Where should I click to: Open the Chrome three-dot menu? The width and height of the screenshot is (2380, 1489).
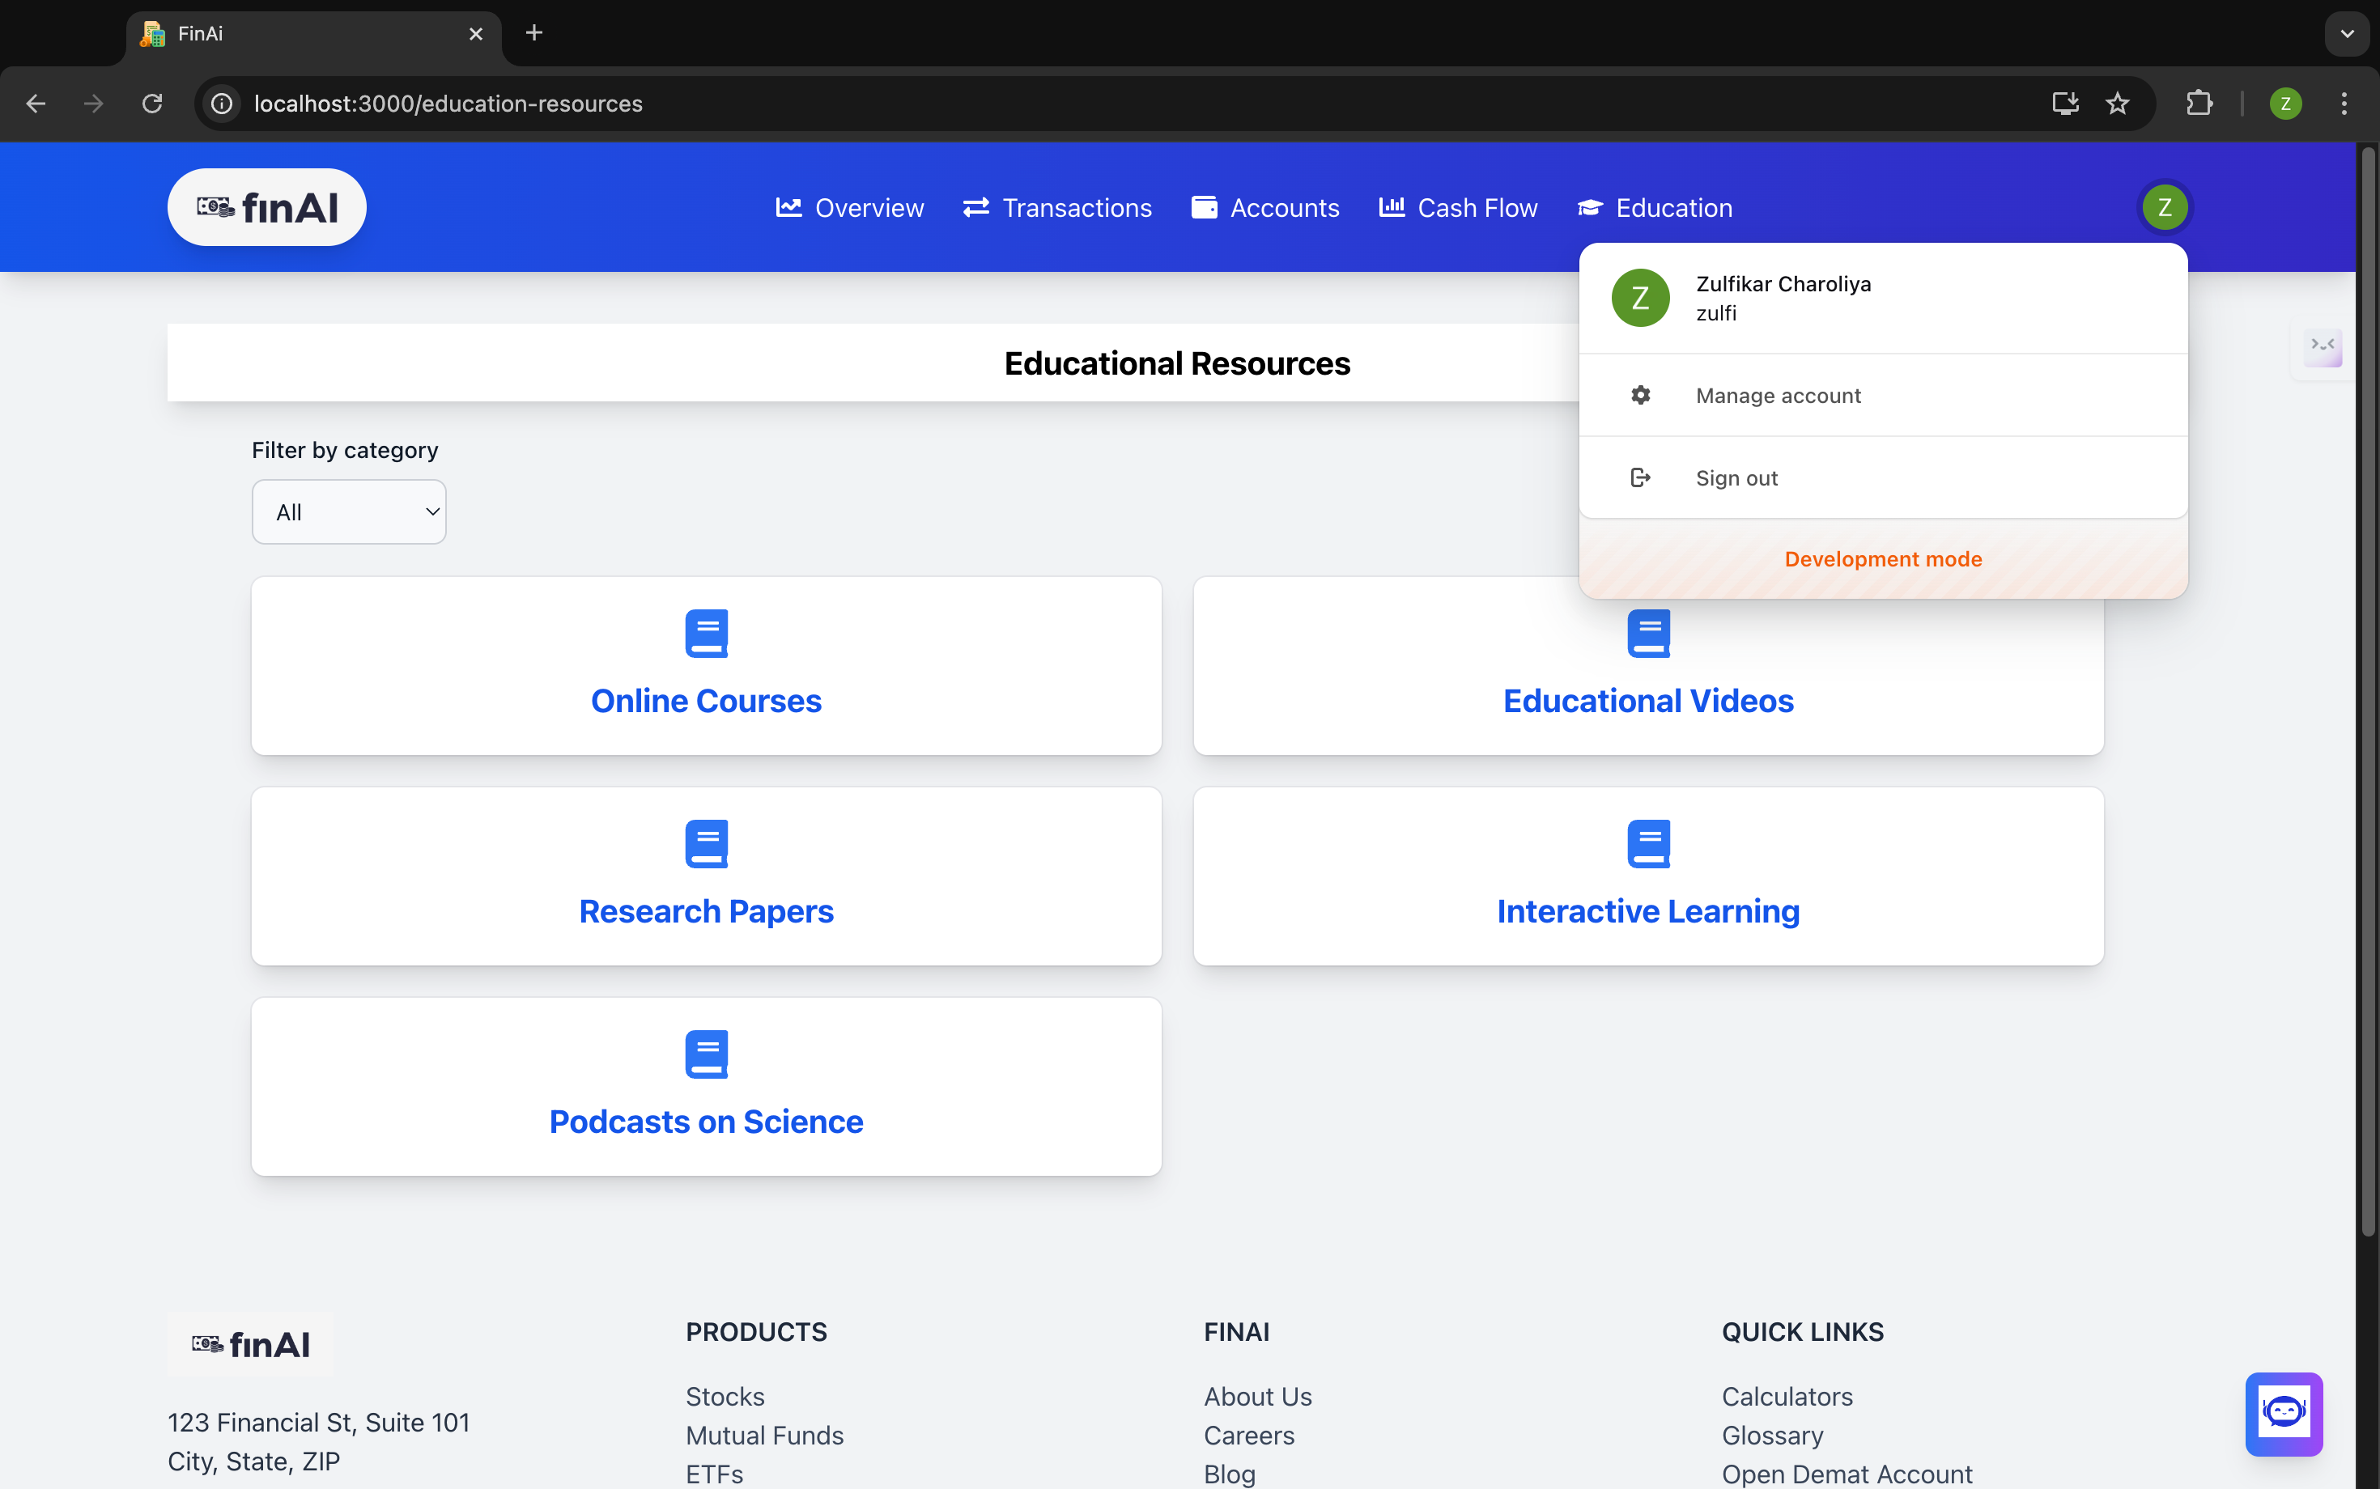point(2344,104)
